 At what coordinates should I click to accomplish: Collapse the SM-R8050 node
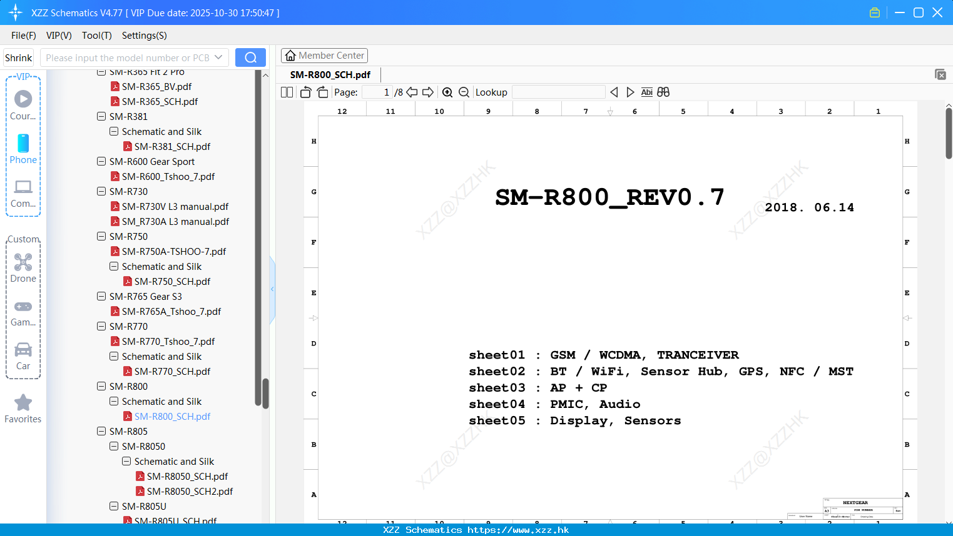click(114, 446)
